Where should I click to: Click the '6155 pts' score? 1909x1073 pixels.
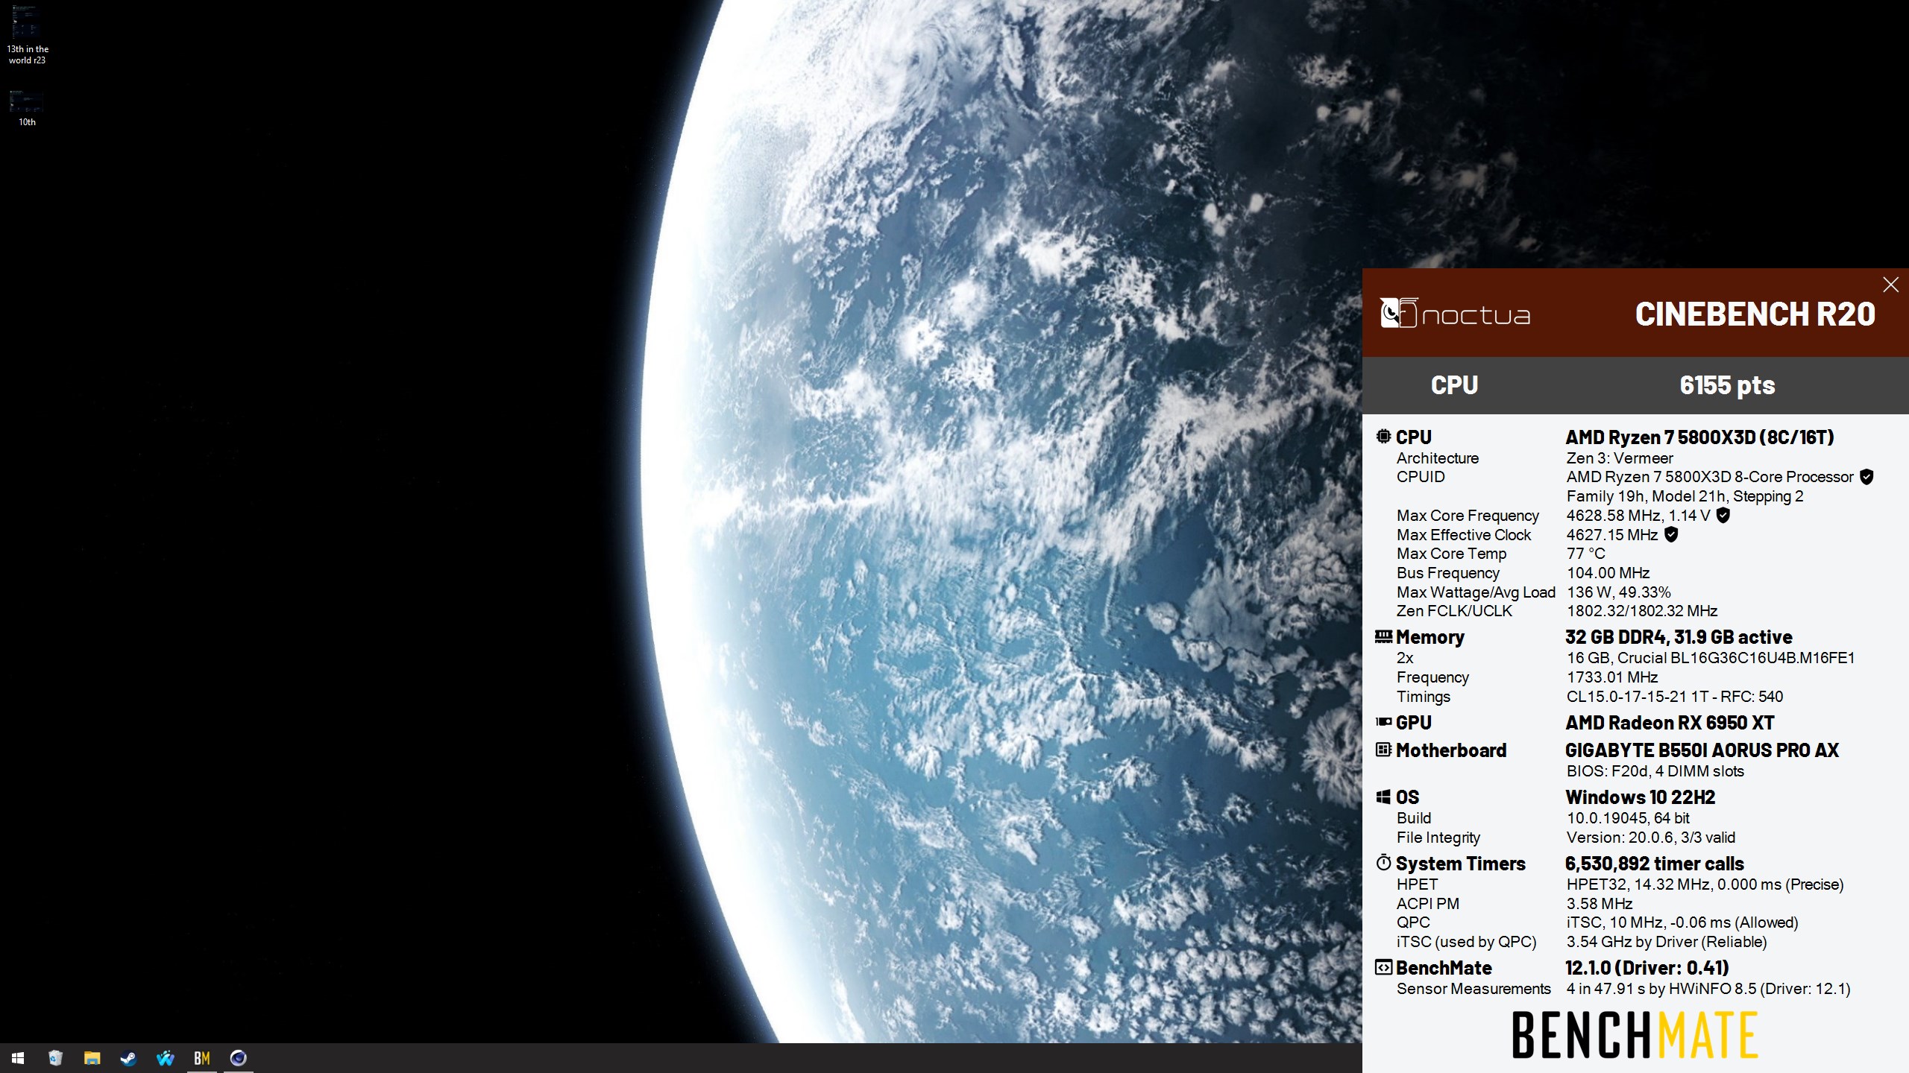1727,385
